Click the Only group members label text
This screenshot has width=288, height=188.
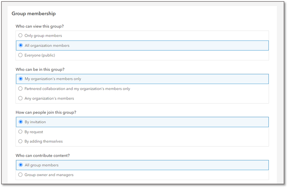43,35
